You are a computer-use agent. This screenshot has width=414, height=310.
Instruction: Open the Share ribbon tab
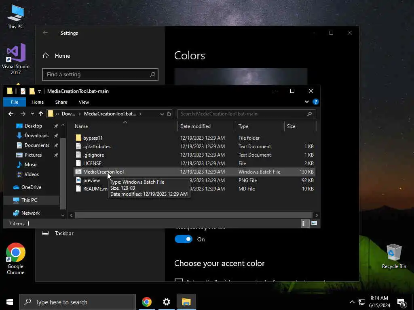click(x=61, y=102)
